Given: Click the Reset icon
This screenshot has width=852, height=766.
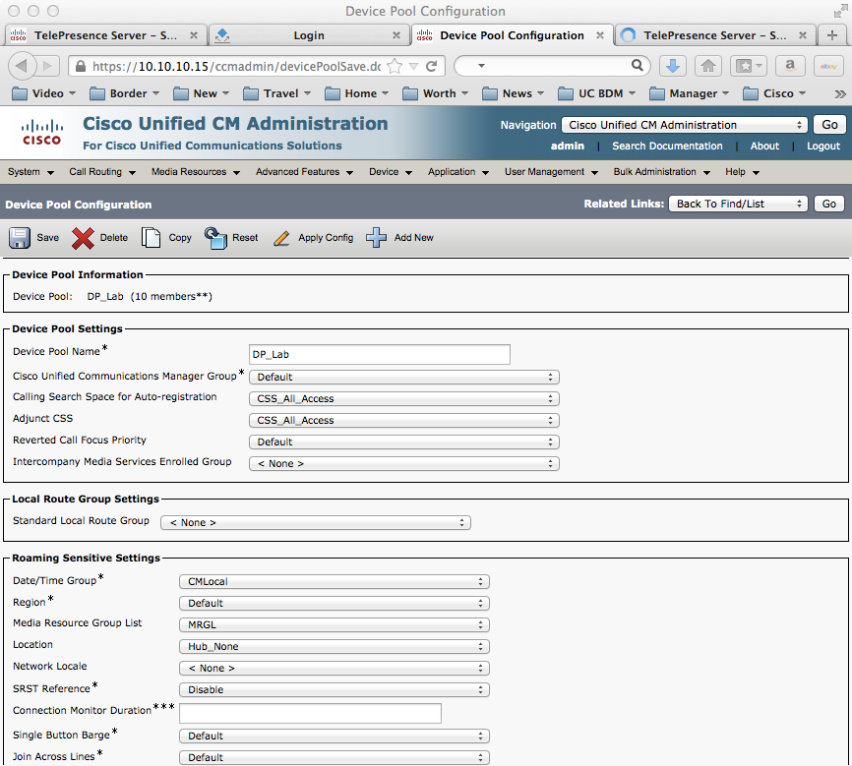Looking at the screenshot, I should 215,238.
